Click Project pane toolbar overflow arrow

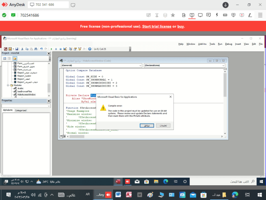(x=50, y=59)
